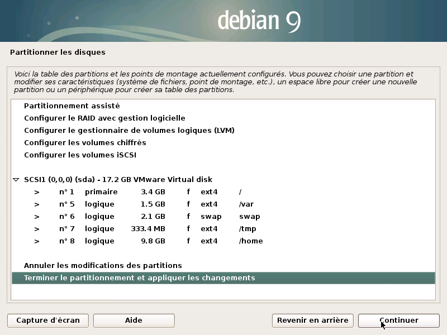Click the arrow marker of partition n° 6

tap(37, 217)
